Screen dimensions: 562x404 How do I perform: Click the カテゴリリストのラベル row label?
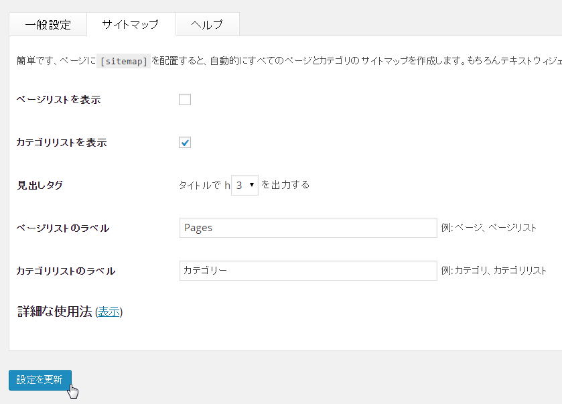66,271
